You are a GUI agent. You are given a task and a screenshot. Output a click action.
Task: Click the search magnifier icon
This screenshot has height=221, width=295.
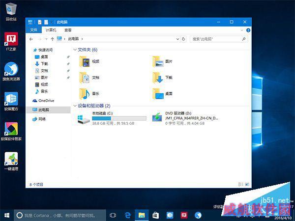click(244, 39)
